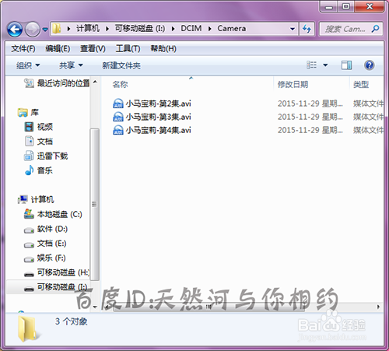Change view with the view mode icon
Viewport: 389px width, 351px height.
[x=311, y=65]
